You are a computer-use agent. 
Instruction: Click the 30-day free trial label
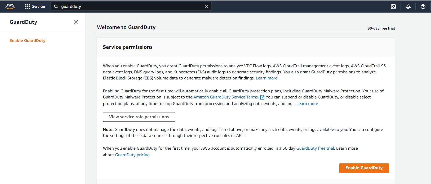click(x=381, y=28)
